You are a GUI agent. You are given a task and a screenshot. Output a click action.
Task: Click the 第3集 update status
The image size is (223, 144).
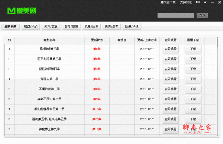tap(97, 69)
